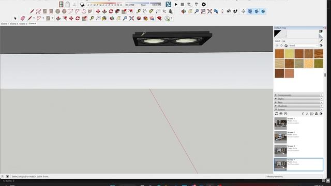Image resolution: width=331 pixels, height=186 pixels.
Task: Select the 3D Text tool
Action: pyautogui.click(x=171, y=11)
